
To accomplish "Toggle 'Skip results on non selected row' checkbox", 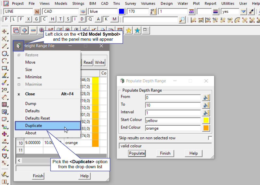I will [x=210, y=138].
